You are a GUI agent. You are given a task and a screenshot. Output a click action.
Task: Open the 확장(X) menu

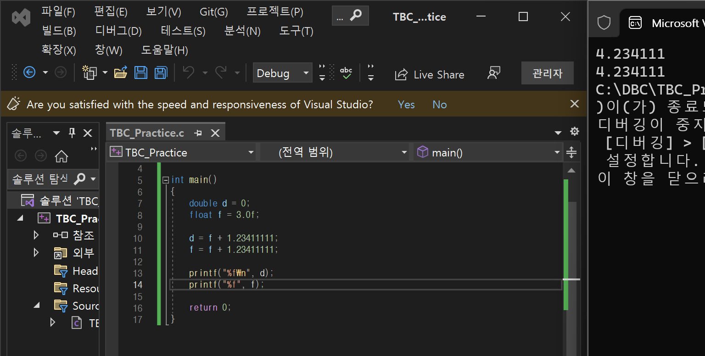point(59,50)
